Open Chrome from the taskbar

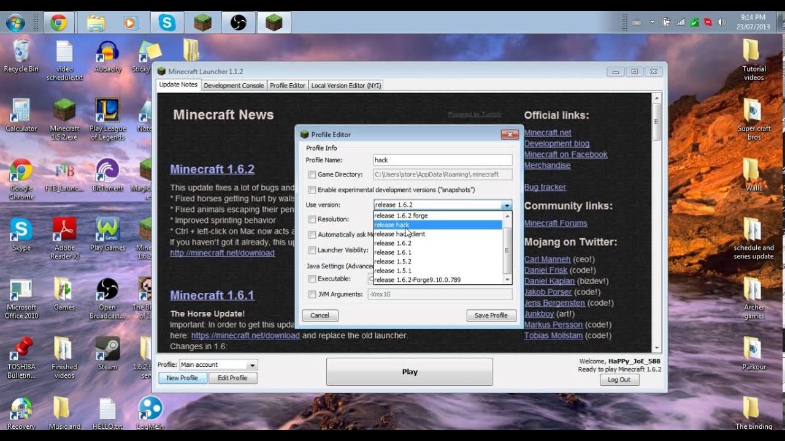(x=59, y=23)
